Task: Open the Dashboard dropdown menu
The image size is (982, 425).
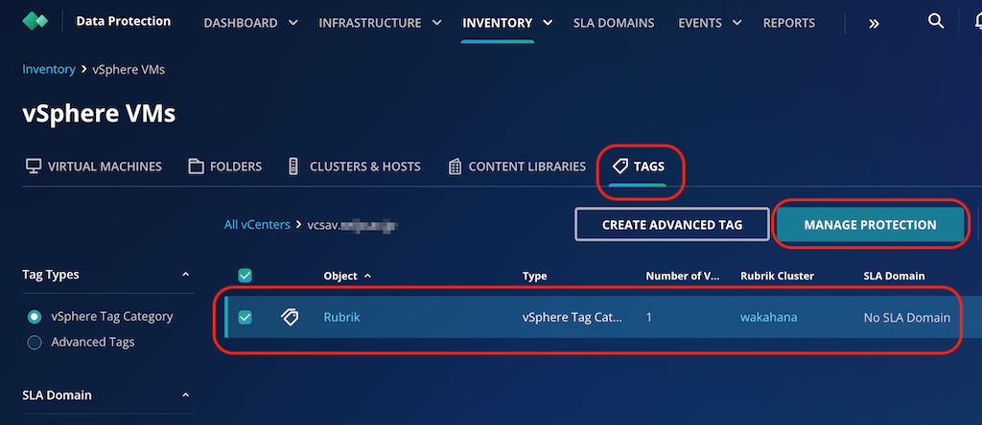Action: coord(250,23)
